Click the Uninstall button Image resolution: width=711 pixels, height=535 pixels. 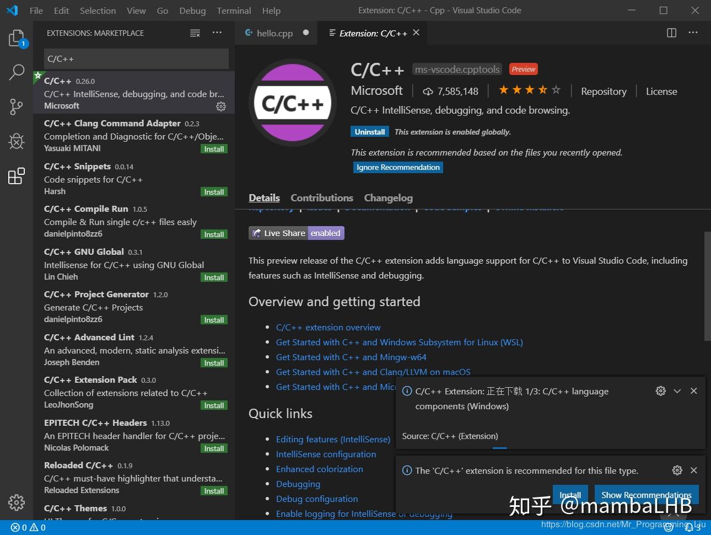tap(369, 131)
